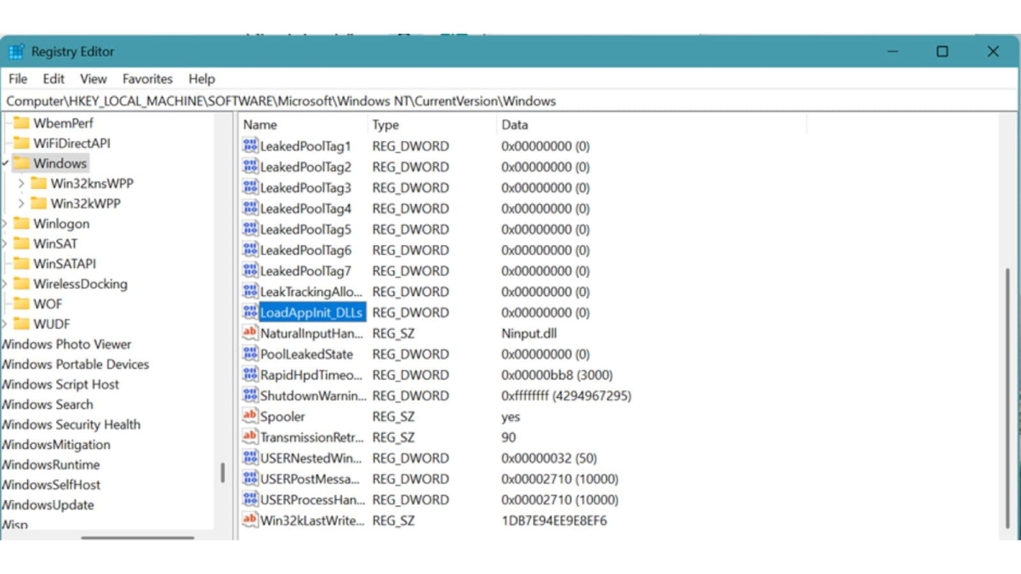
Task: Select the Windows Photo Viewer key
Action: [66, 344]
